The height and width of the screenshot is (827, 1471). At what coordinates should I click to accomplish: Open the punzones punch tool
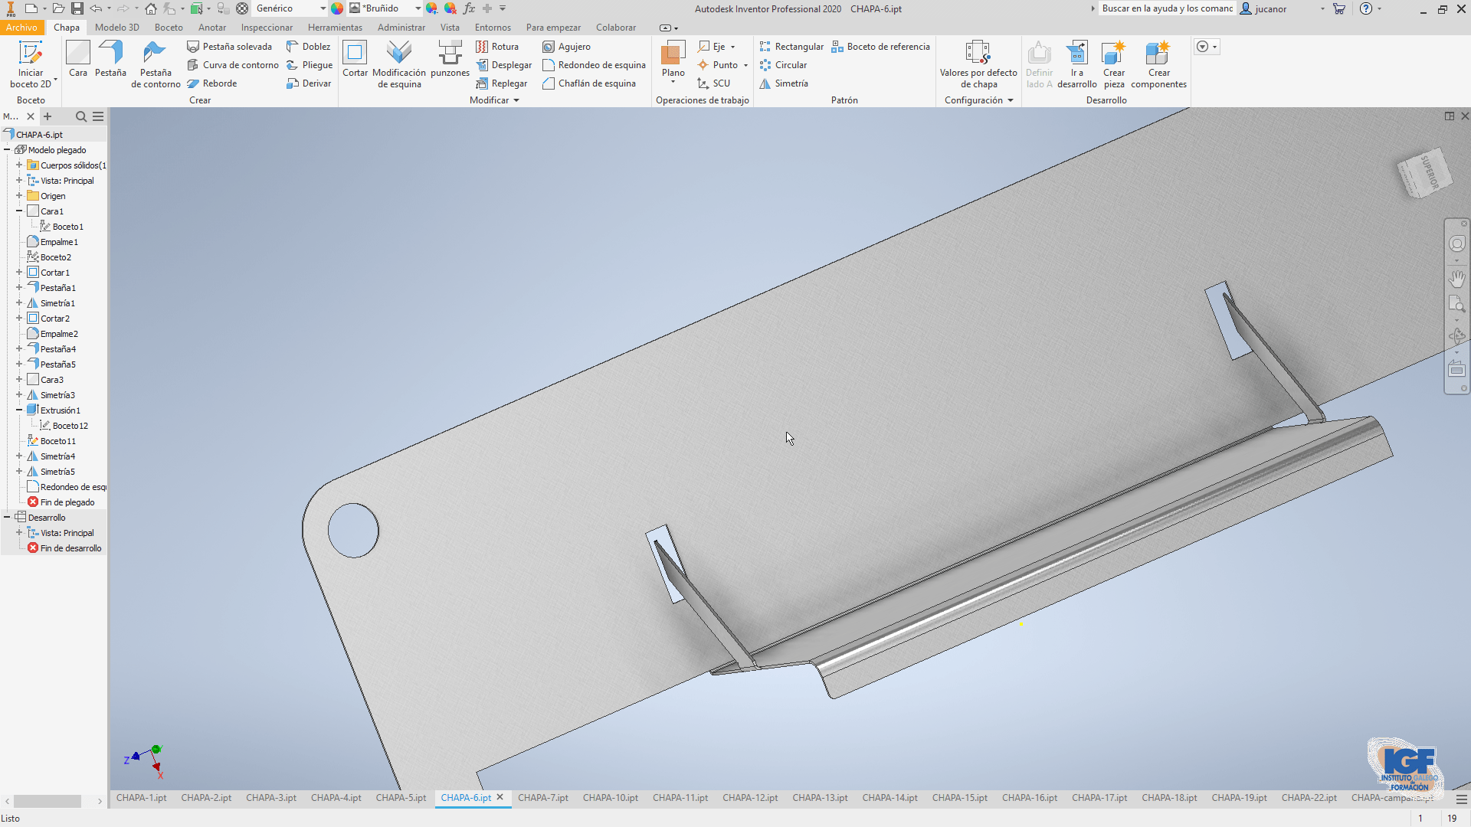click(x=450, y=60)
